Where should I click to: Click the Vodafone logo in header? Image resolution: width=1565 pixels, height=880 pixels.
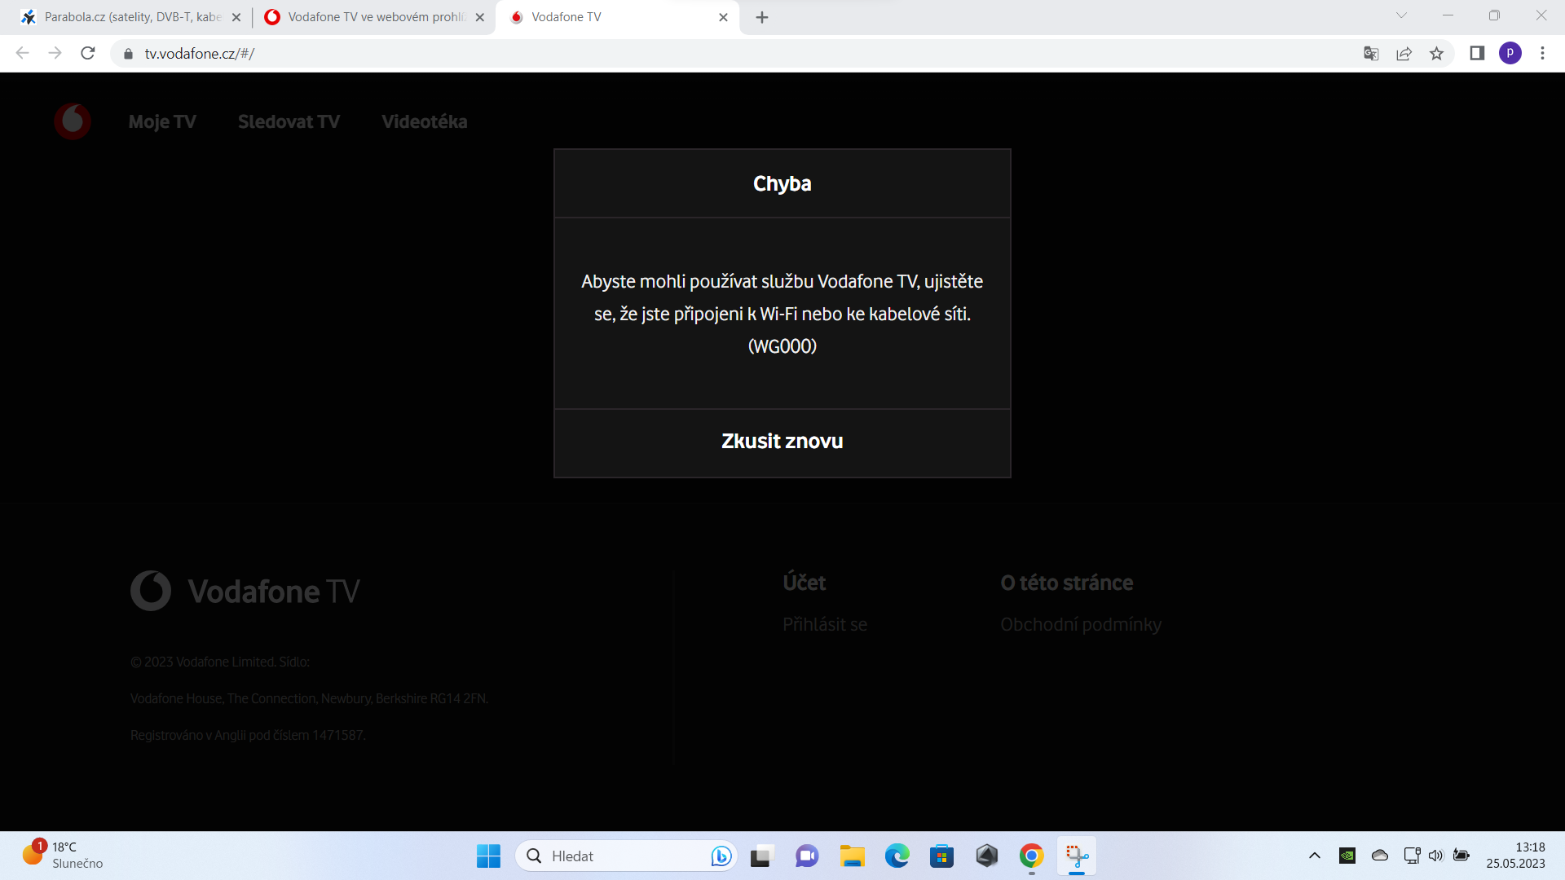click(x=73, y=121)
